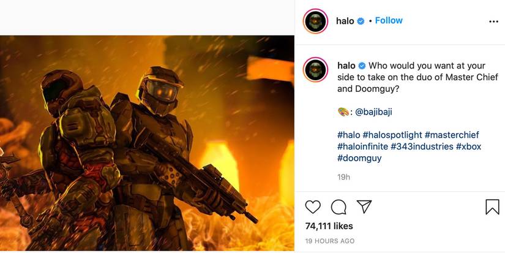Like the post with the heart icon
Screen dimensions: 505x253
coord(313,207)
